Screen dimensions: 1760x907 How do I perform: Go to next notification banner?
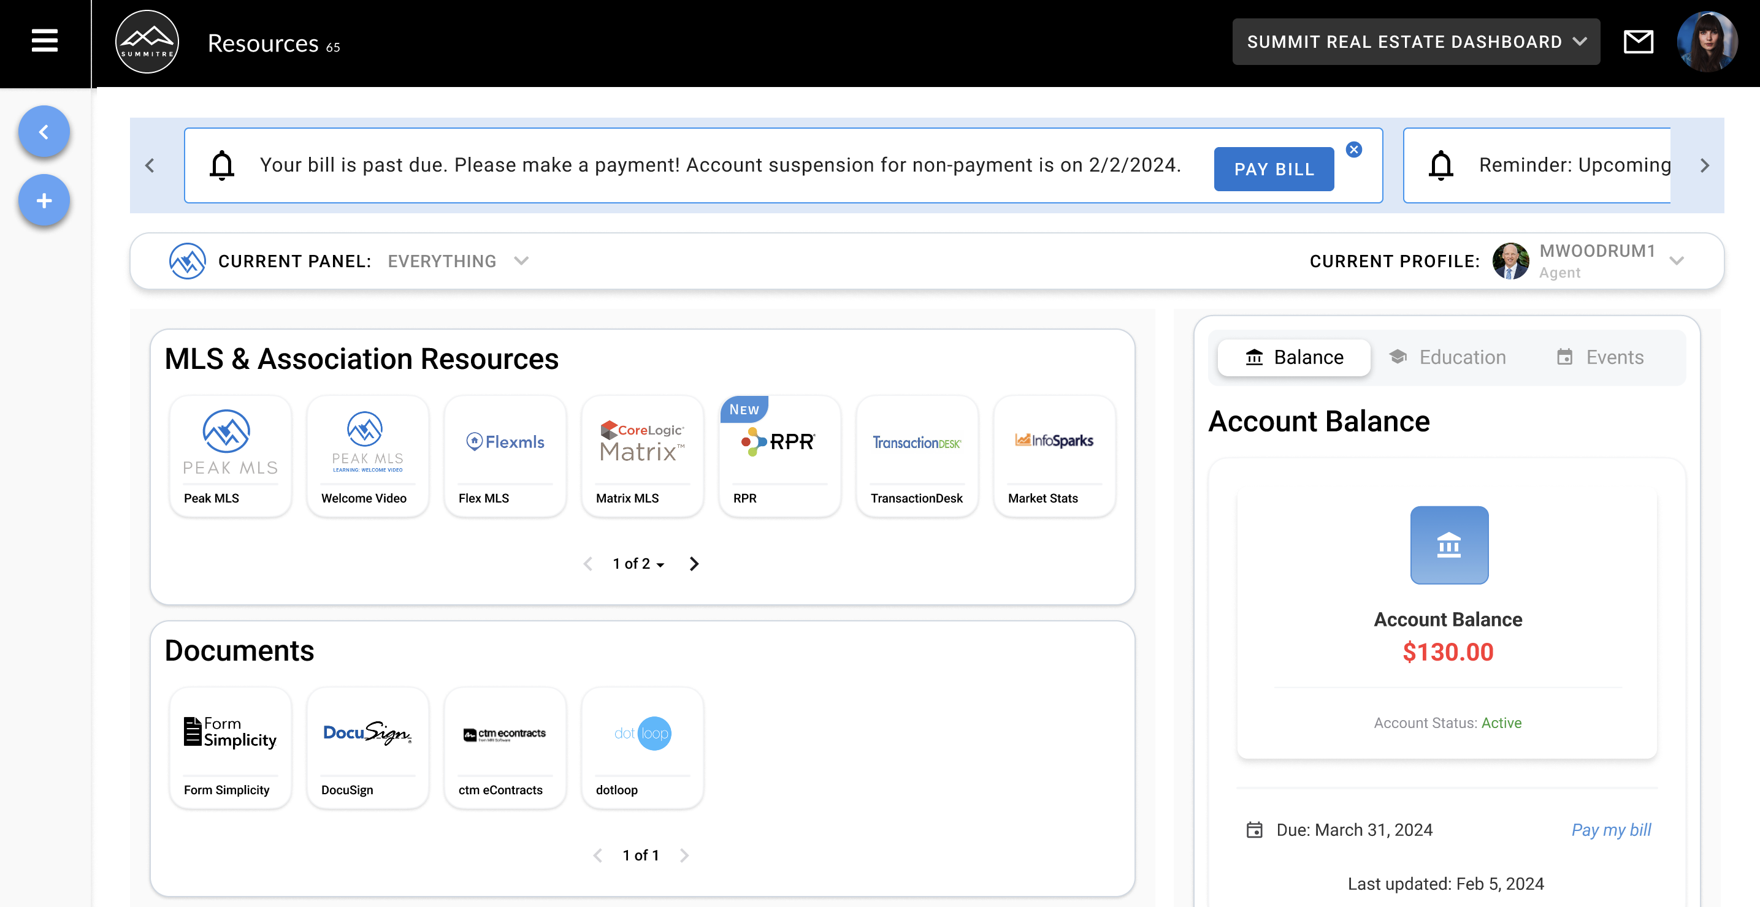tap(1704, 165)
